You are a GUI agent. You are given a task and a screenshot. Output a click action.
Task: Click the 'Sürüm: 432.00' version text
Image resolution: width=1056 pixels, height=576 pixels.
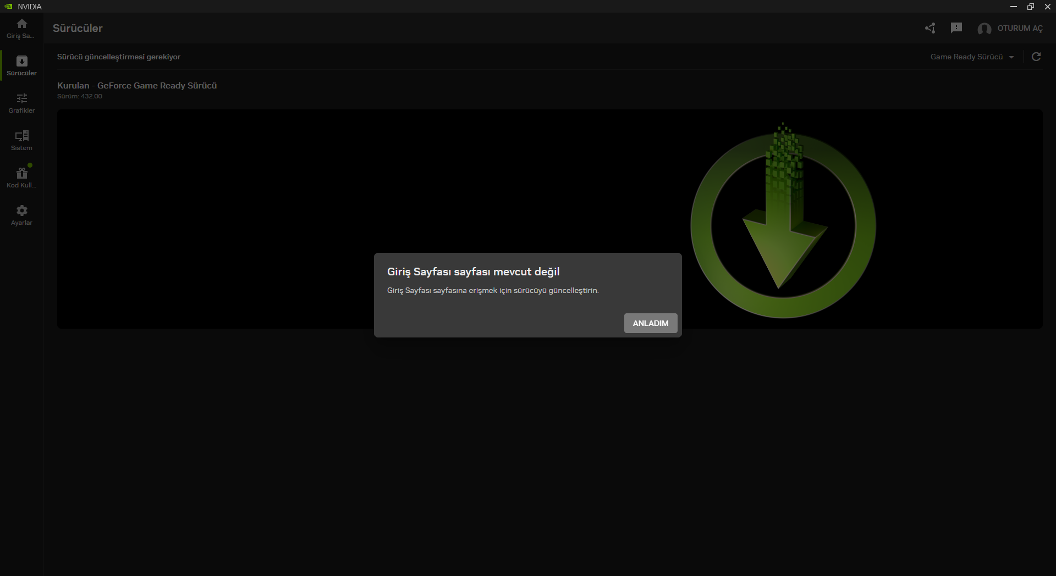click(80, 96)
